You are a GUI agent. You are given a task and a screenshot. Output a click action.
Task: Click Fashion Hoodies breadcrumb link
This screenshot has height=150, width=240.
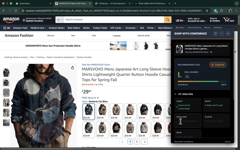pos(84,57)
